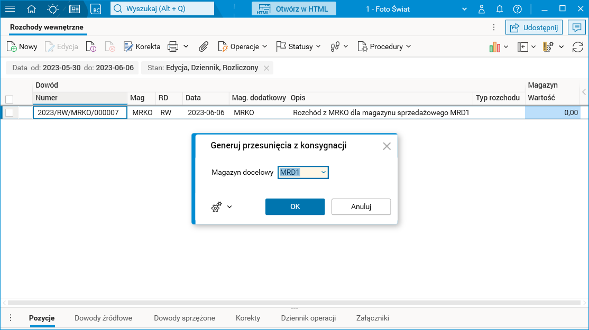Click the Edycja toolbar button
589x330 pixels.
(62, 46)
